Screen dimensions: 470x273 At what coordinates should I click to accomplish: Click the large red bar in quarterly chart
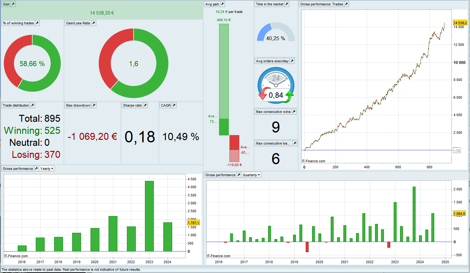(307, 247)
